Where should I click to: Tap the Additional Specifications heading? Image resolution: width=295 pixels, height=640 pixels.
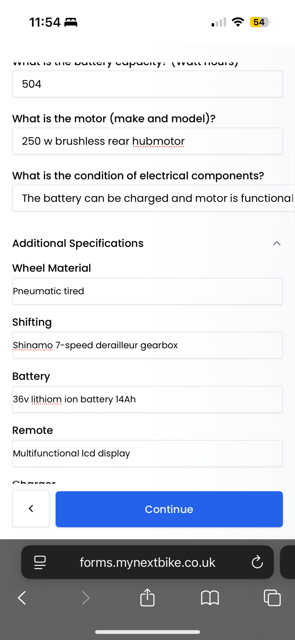[x=78, y=243]
